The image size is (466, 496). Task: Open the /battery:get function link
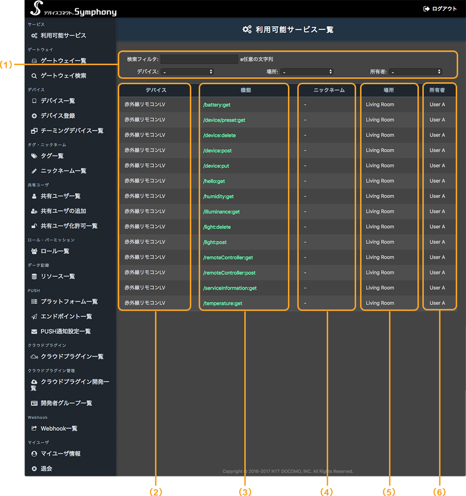pos(216,105)
